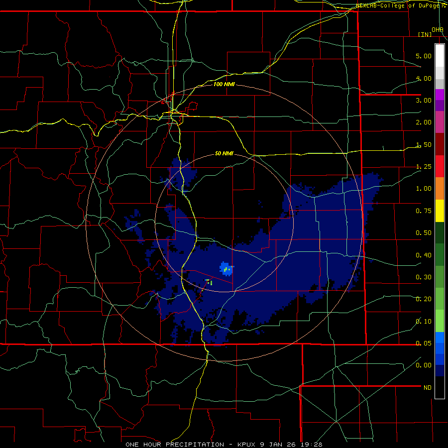Click the lime green swatch beside 0.10
Screen dimensions: 448x448
click(x=440, y=321)
